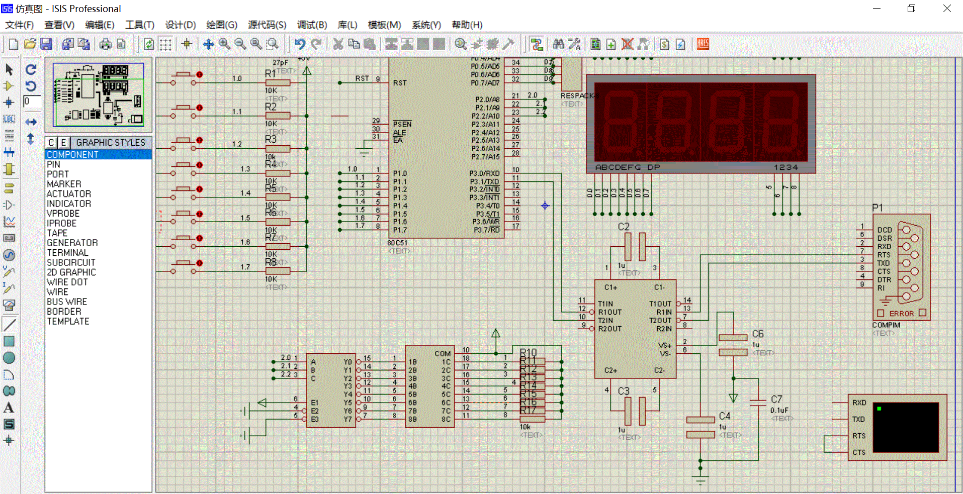This screenshot has height=494, width=963.
Task: Activate Text script mode
Action: pos(9,136)
